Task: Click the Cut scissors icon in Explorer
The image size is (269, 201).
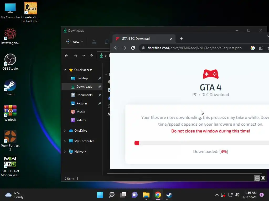Action: [x=94, y=42]
